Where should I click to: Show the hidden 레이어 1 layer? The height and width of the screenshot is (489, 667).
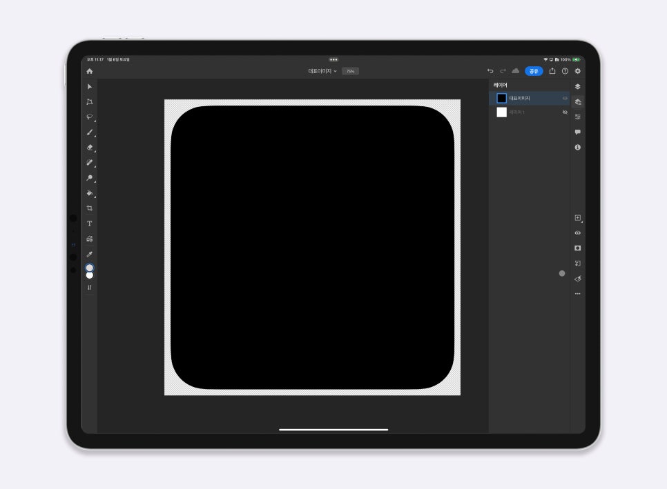[565, 112]
